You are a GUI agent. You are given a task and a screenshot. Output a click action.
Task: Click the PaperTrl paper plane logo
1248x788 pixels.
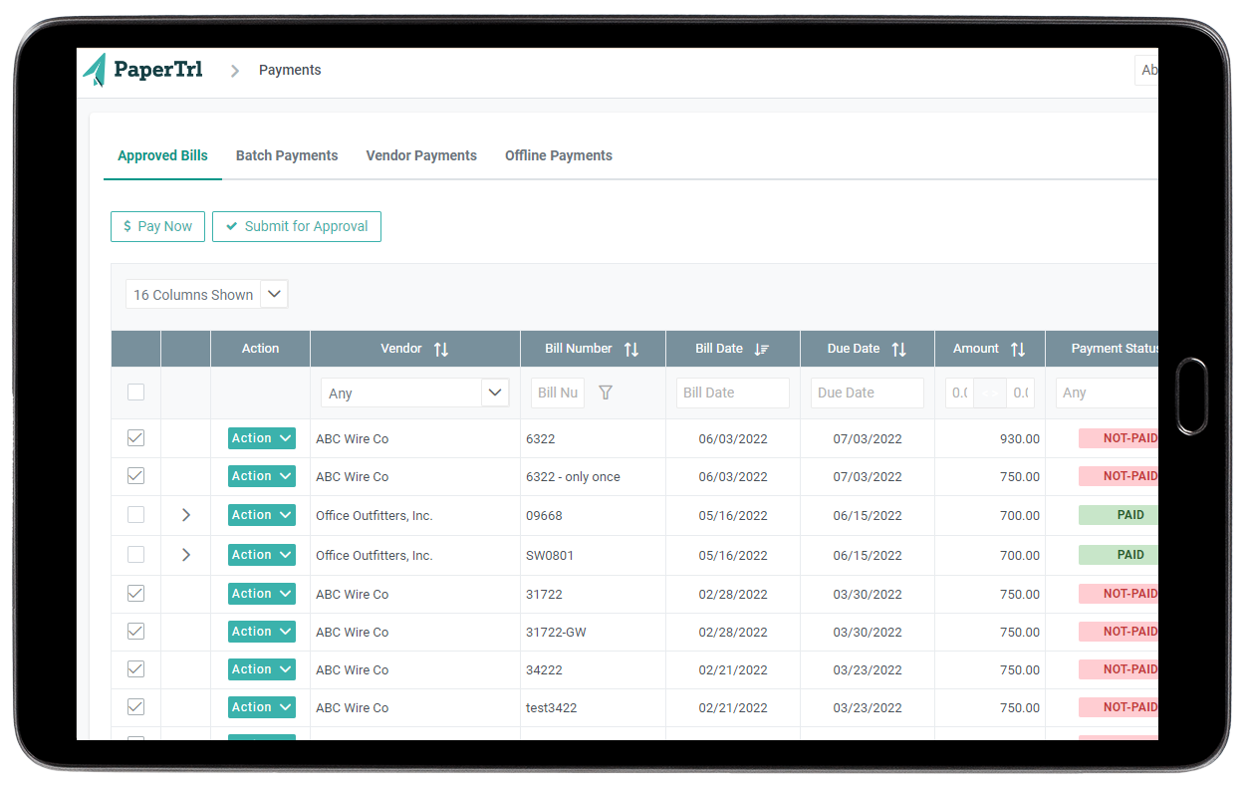point(95,70)
